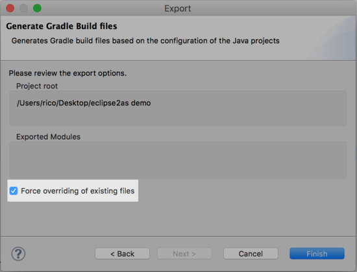357x272 pixels.
Task: Select the /Users/rico/Desktop/eclipse2as demo path text
Action: (x=84, y=103)
